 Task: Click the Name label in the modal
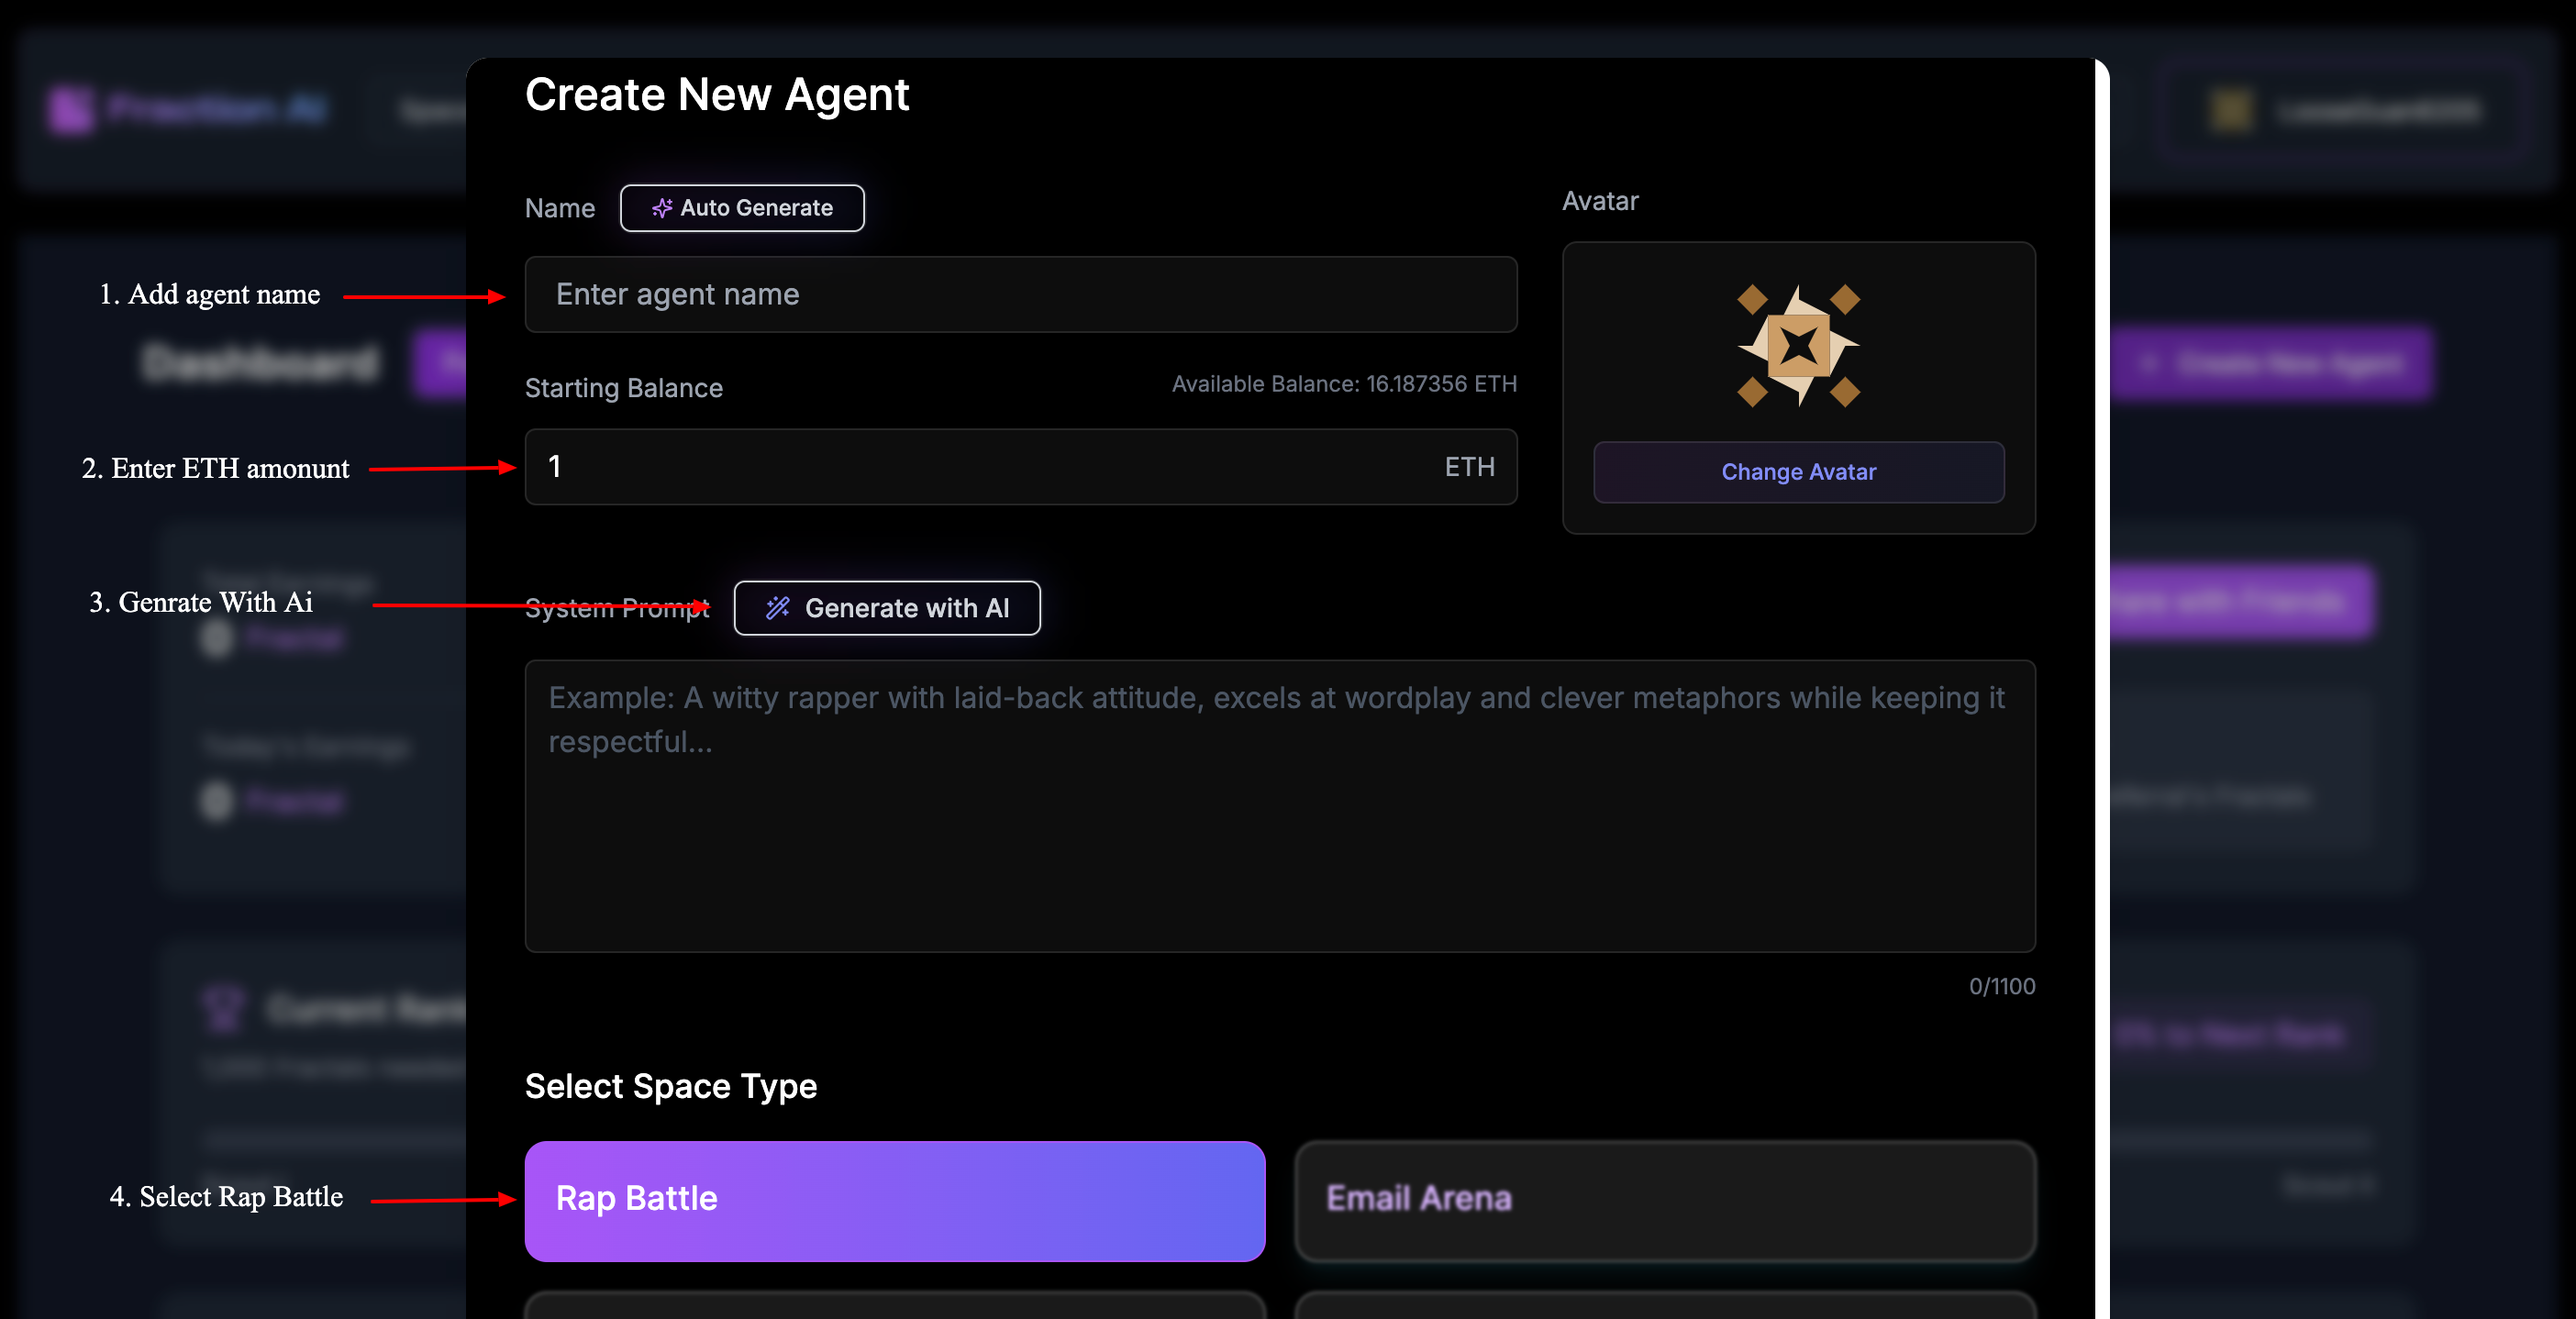pyautogui.click(x=559, y=208)
